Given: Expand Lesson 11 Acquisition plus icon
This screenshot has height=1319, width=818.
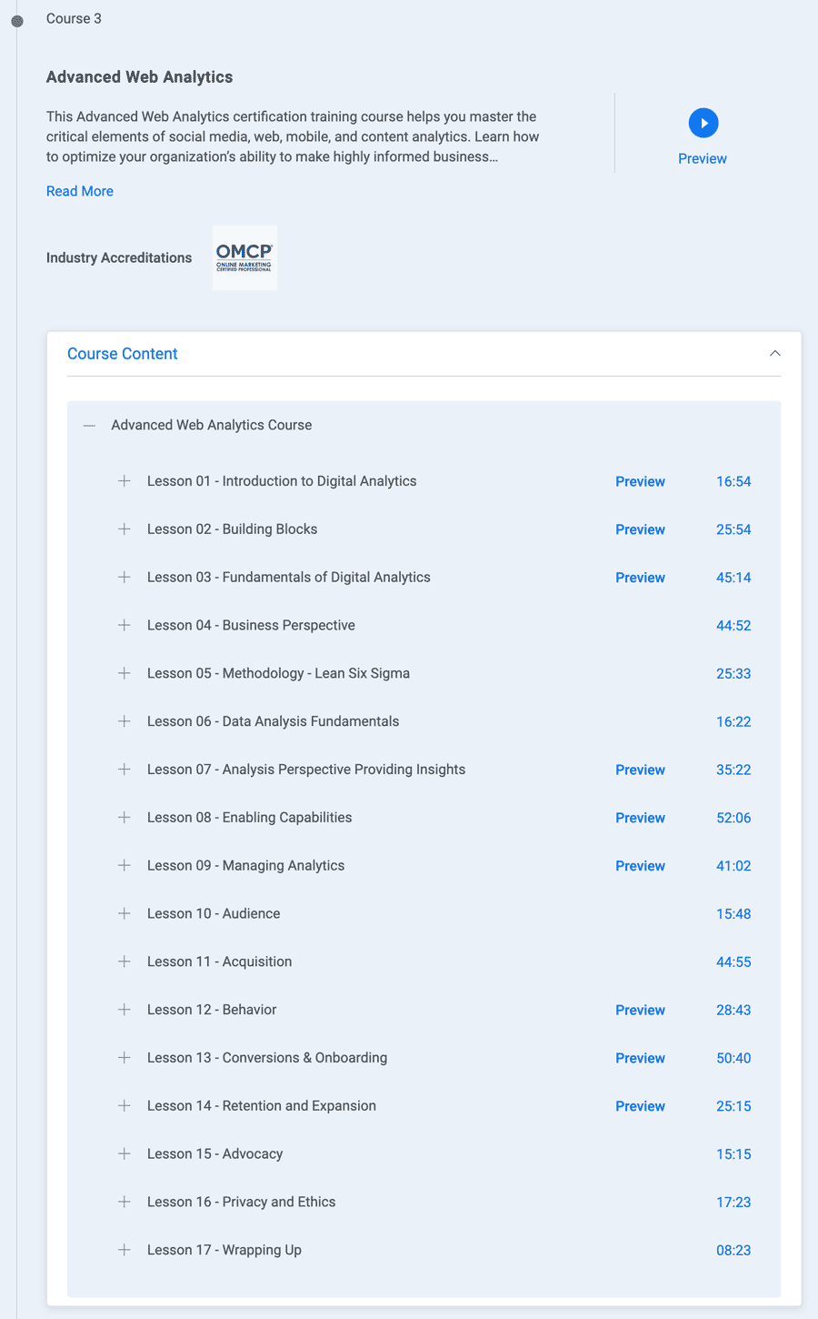Looking at the screenshot, I should (125, 962).
